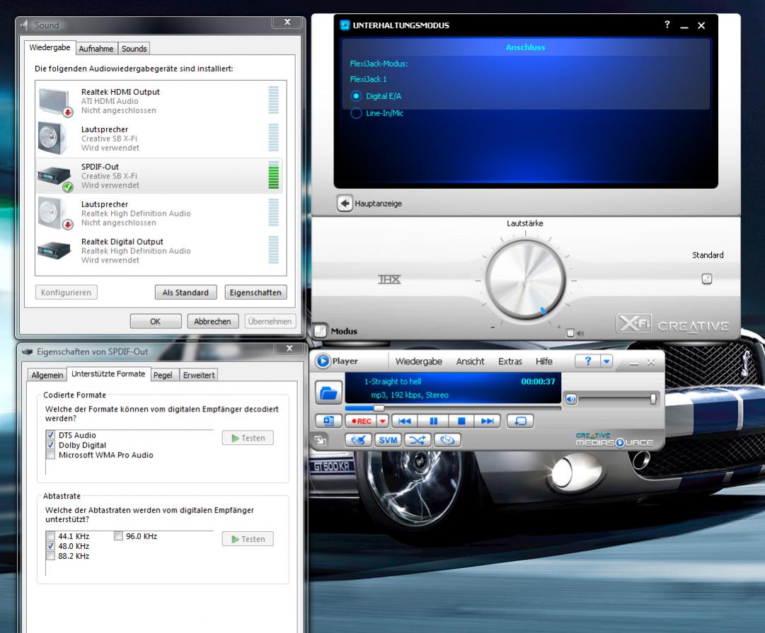Click the THX logo in X-Fi console
The width and height of the screenshot is (765, 633).
(389, 279)
